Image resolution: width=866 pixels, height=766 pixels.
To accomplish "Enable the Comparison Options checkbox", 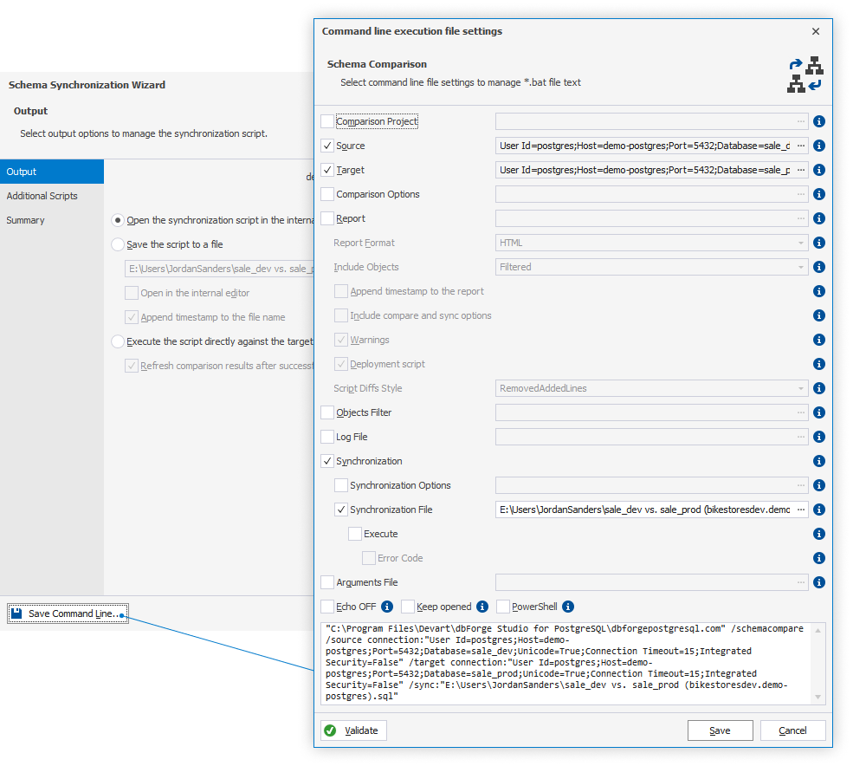I will (327, 194).
